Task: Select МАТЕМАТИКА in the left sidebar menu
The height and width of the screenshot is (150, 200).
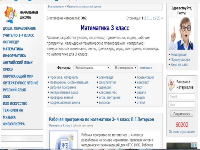Action: click(13, 49)
